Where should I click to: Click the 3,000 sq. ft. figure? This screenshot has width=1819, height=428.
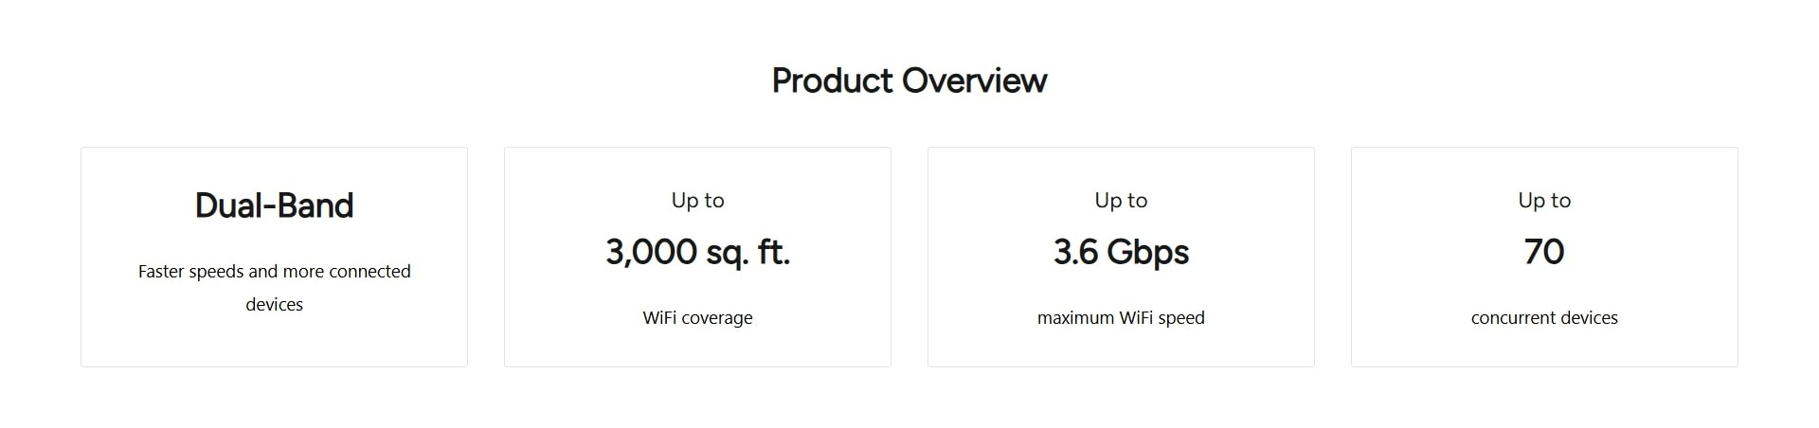pos(697,252)
